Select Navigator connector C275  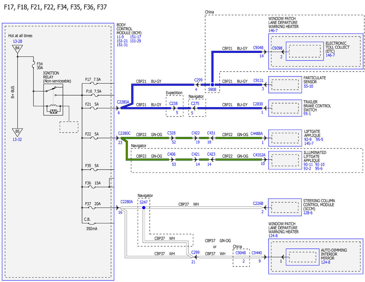(x=194, y=103)
